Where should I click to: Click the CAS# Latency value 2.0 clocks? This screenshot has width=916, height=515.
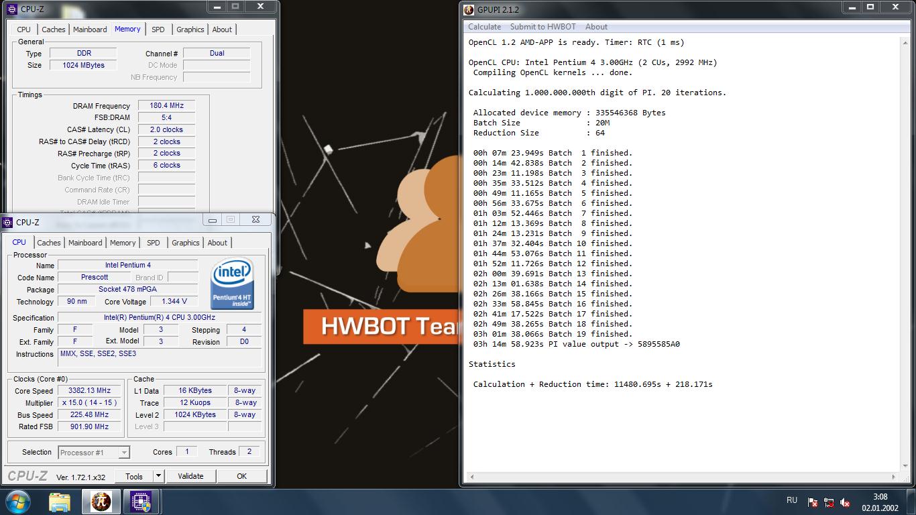[x=166, y=129]
